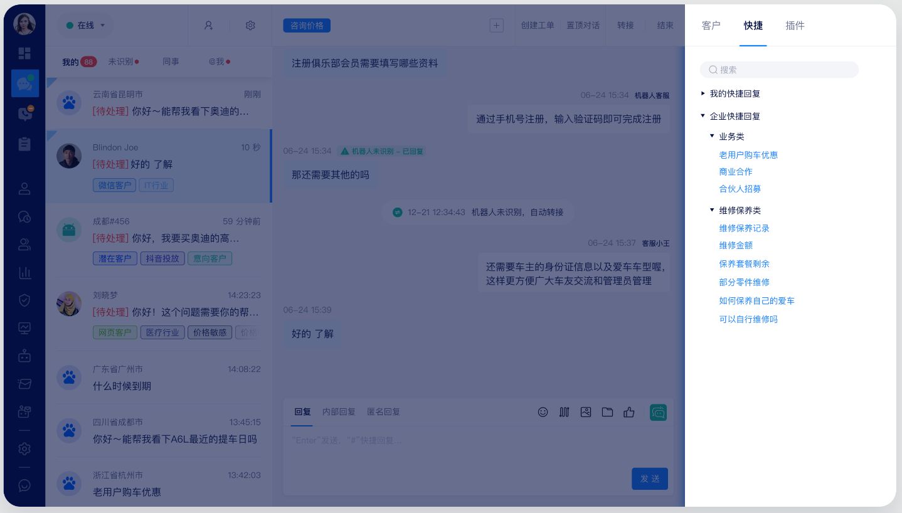Screen dimensions: 902x513
Task: Click the user avatar at sidebar top
Action: pos(24,24)
